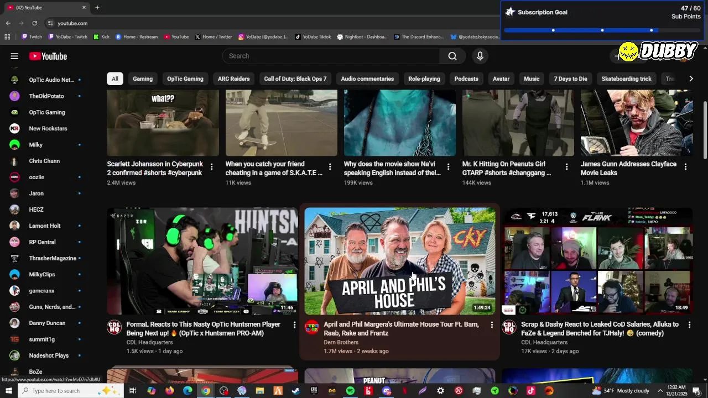This screenshot has height=398, width=708.
Task: Select the Podcasts filter chip
Action: coord(466,78)
